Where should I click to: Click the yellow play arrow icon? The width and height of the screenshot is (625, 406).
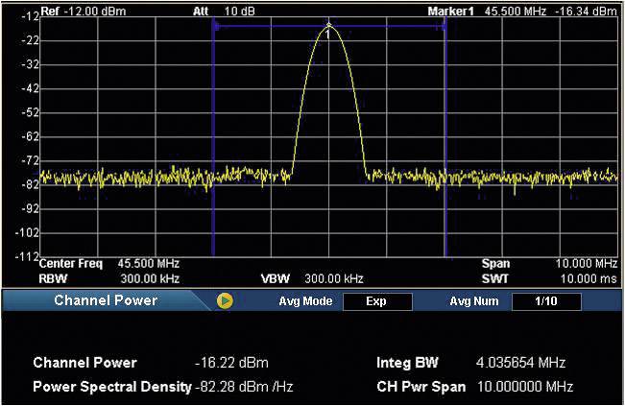[x=225, y=301]
